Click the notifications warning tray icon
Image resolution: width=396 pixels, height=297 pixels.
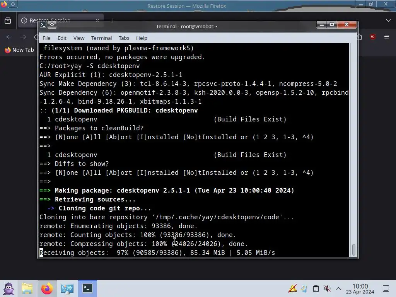click(x=293, y=288)
